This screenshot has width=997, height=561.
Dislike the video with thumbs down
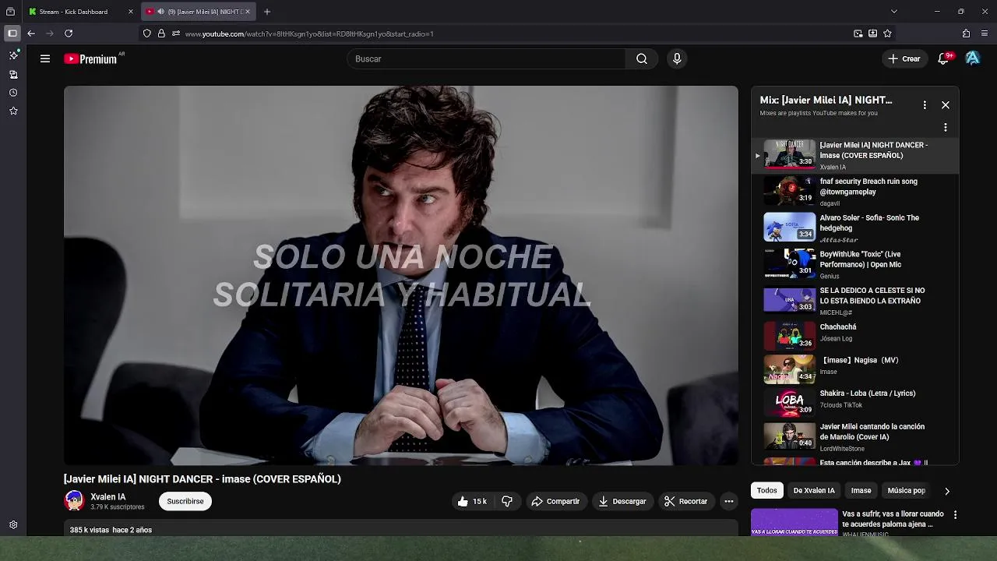pyautogui.click(x=507, y=501)
